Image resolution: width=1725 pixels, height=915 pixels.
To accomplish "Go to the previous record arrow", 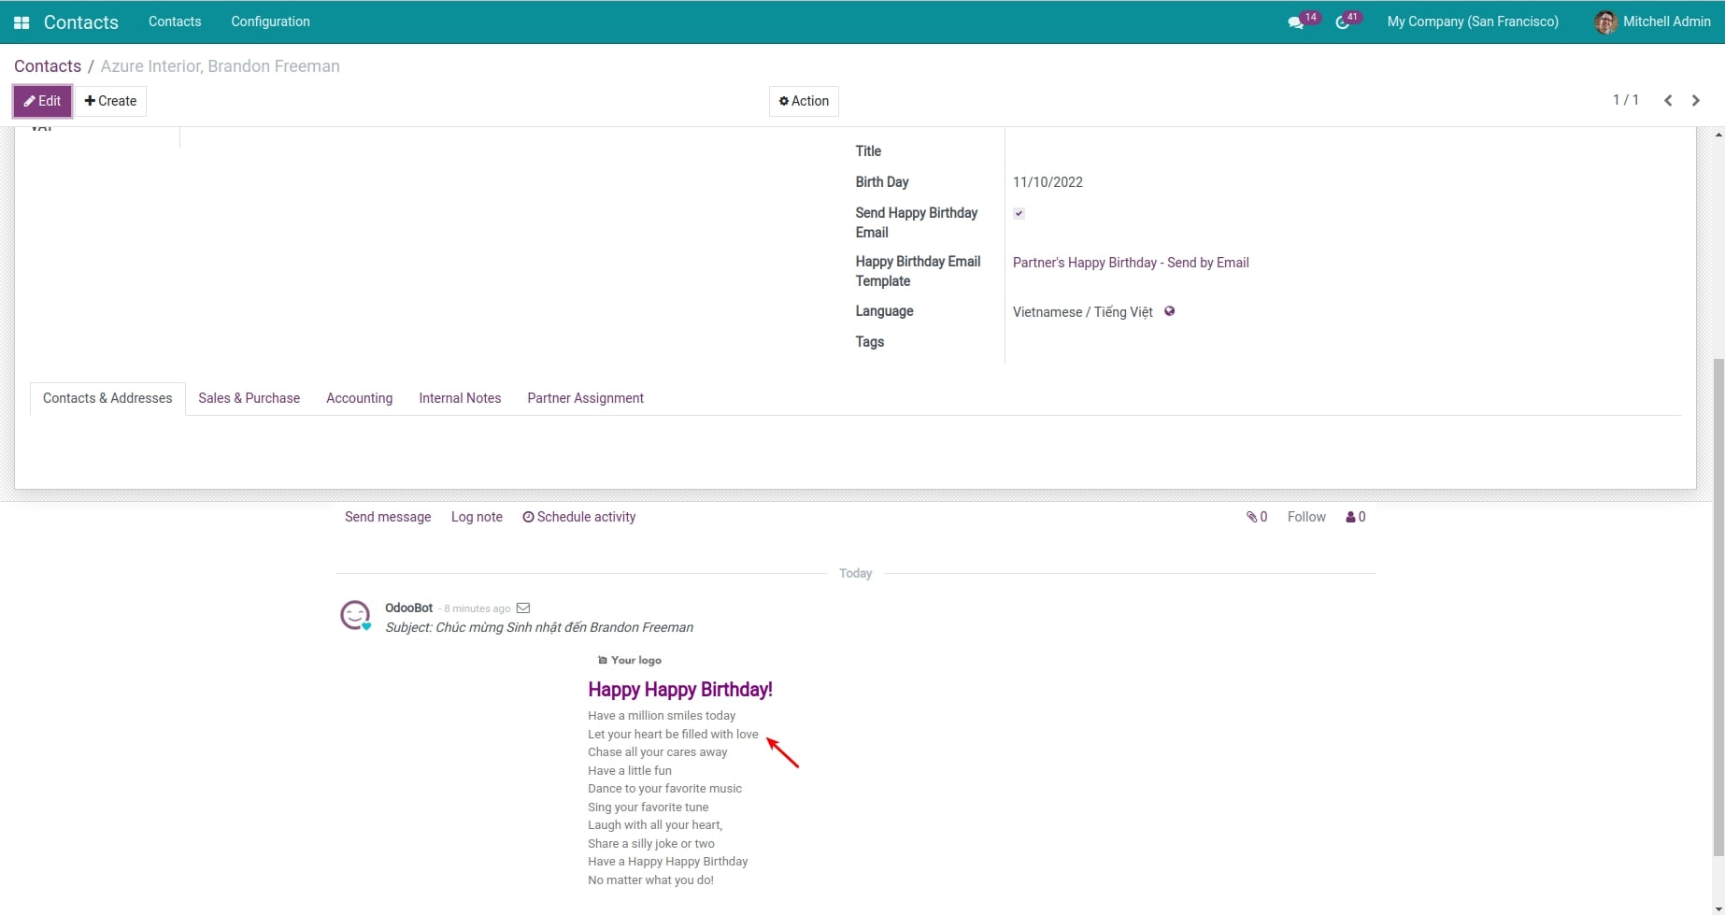I will click(1667, 100).
